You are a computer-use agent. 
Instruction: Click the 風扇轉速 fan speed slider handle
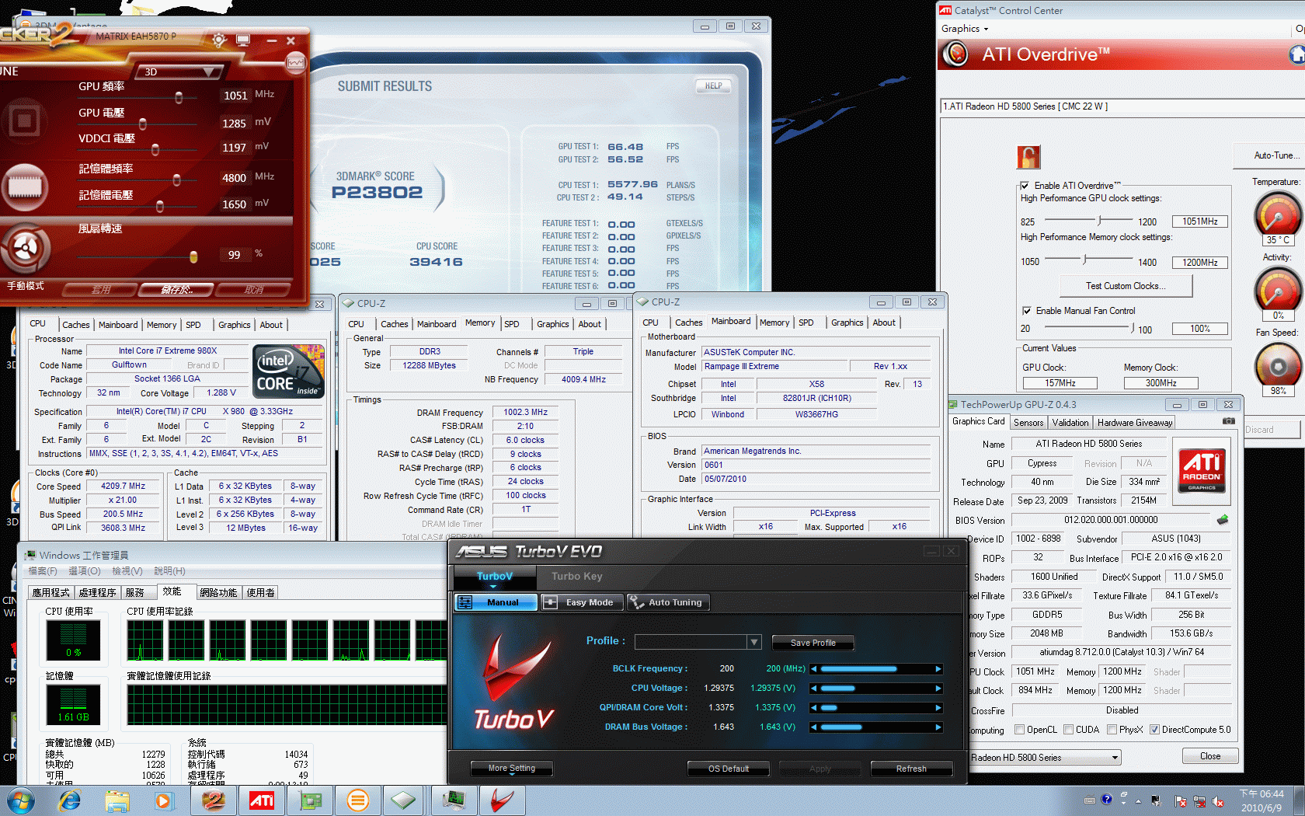[193, 256]
